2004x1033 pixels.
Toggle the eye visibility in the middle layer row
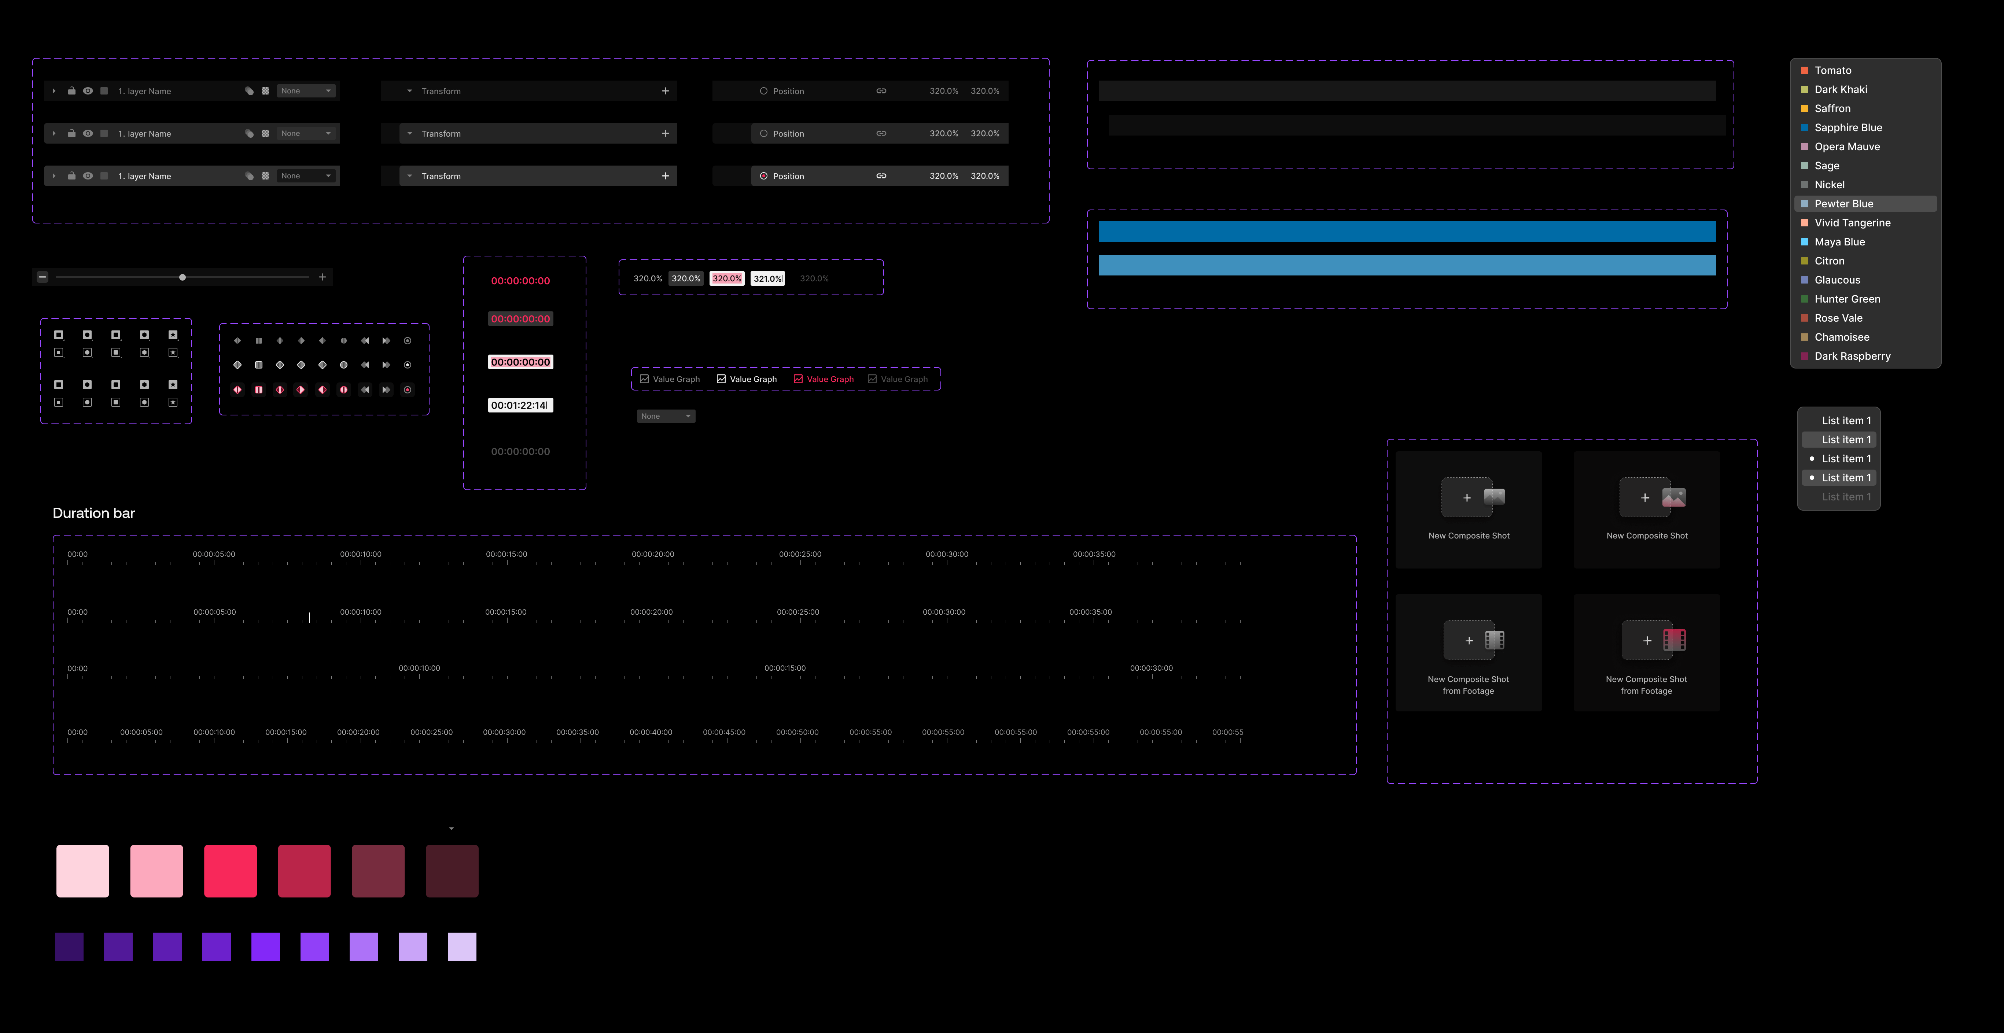(88, 134)
